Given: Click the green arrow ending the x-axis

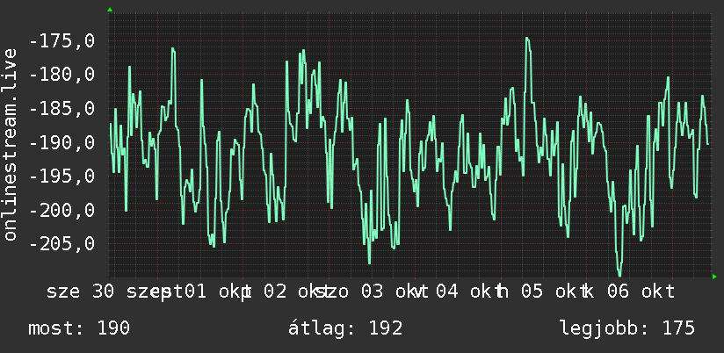Looking at the screenshot, I should coord(714,277).
